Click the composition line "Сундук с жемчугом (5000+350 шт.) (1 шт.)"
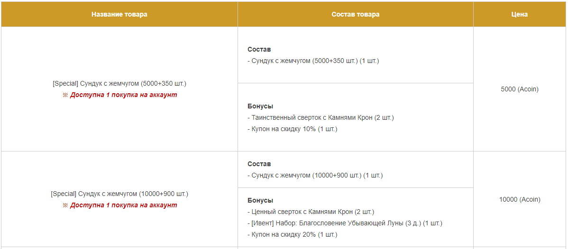The width and height of the screenshot is (568, 249). [313, 61]
